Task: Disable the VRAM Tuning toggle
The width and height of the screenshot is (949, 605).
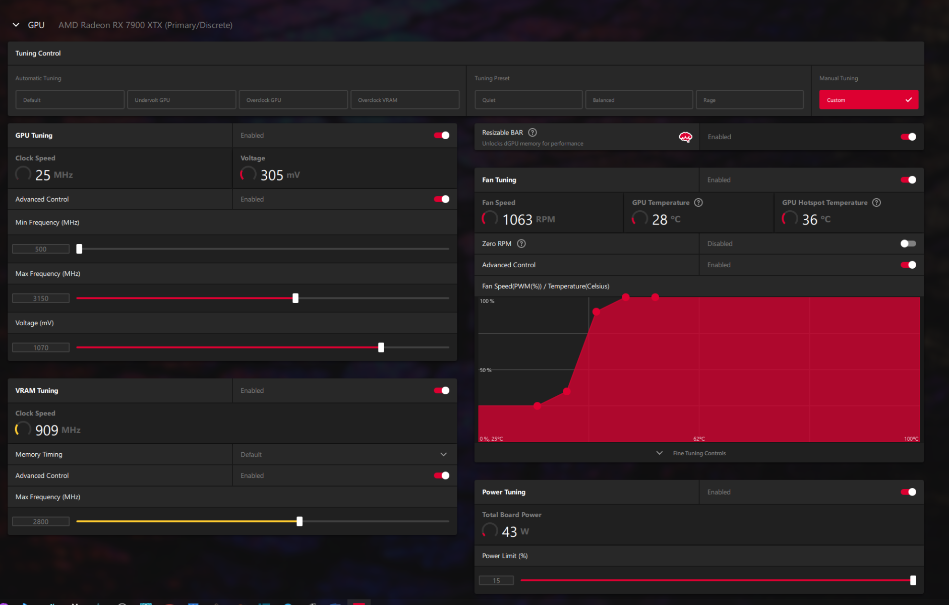Action: tap(442, 390)
